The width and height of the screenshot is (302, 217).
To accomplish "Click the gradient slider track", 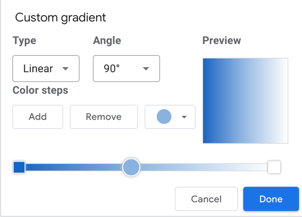I will point(200,167).
